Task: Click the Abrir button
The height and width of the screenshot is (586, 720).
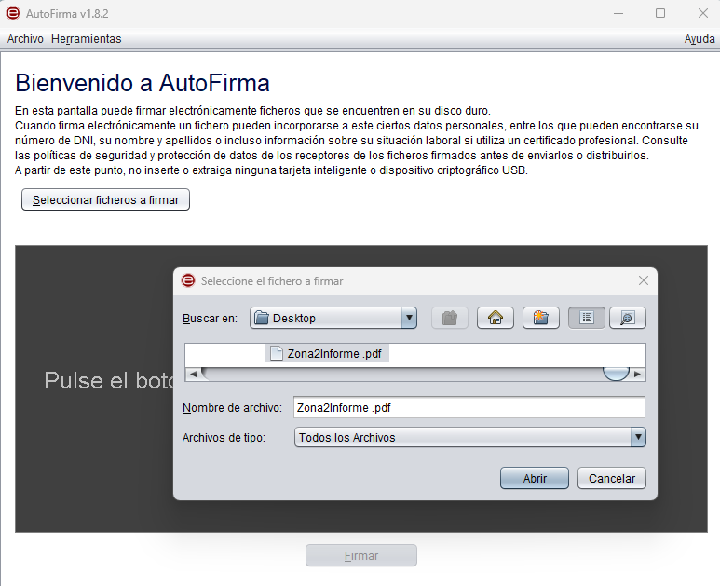Action: coord(535,478)
